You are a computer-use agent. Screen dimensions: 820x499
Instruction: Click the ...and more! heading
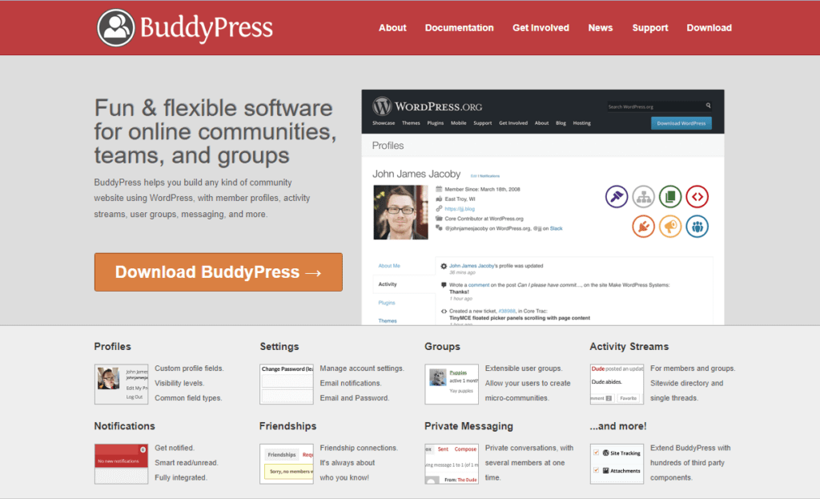click(618, 426)
